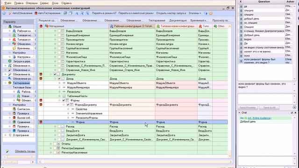
Task: Switch to the Документация tab
Action: coord(178,21)
